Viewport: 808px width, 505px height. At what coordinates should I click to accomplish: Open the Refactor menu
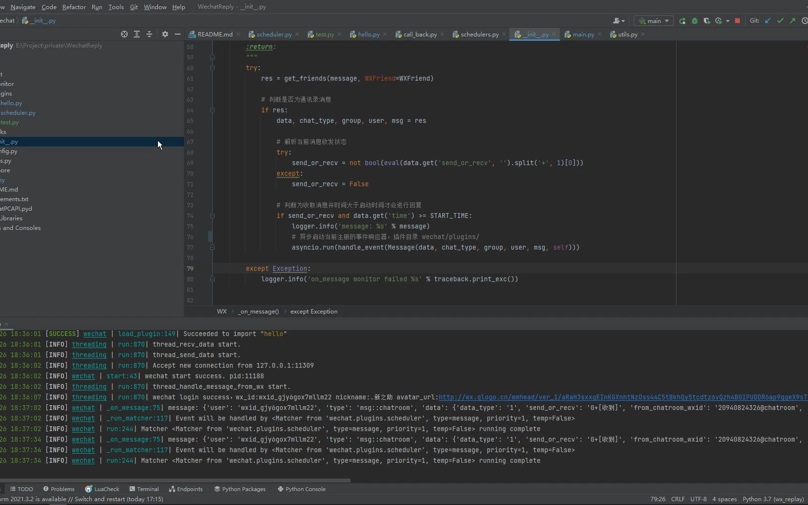pos(74,7)
